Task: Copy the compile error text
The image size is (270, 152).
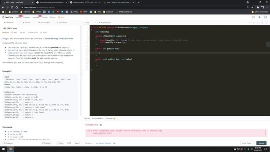Action: click(101, 125)
